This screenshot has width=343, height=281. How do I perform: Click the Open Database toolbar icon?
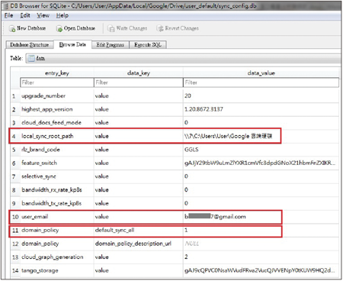pos(59,28)
